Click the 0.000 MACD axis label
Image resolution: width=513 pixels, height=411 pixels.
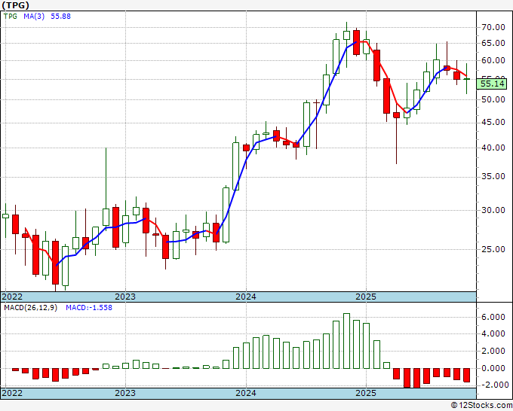click(494, 368)
